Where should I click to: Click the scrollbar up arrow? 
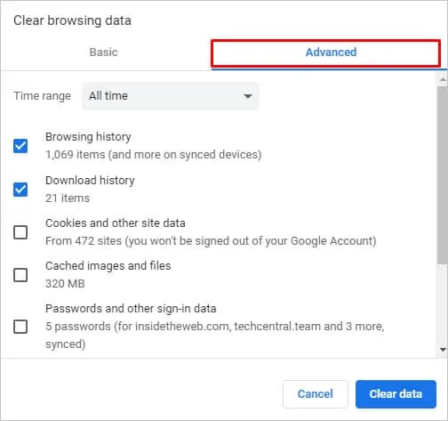pos(443,79)
